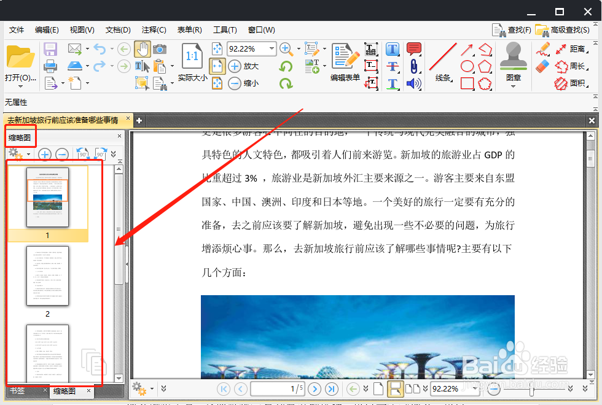Select the Arrow drawing tool
This screenshot has height=405, width=602.
(467, 50)
